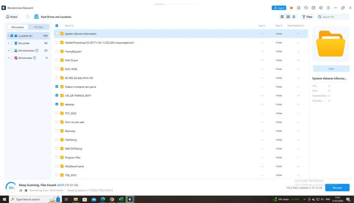Open the mail feedback icon
Screen dimensions: 354x203
313,8
